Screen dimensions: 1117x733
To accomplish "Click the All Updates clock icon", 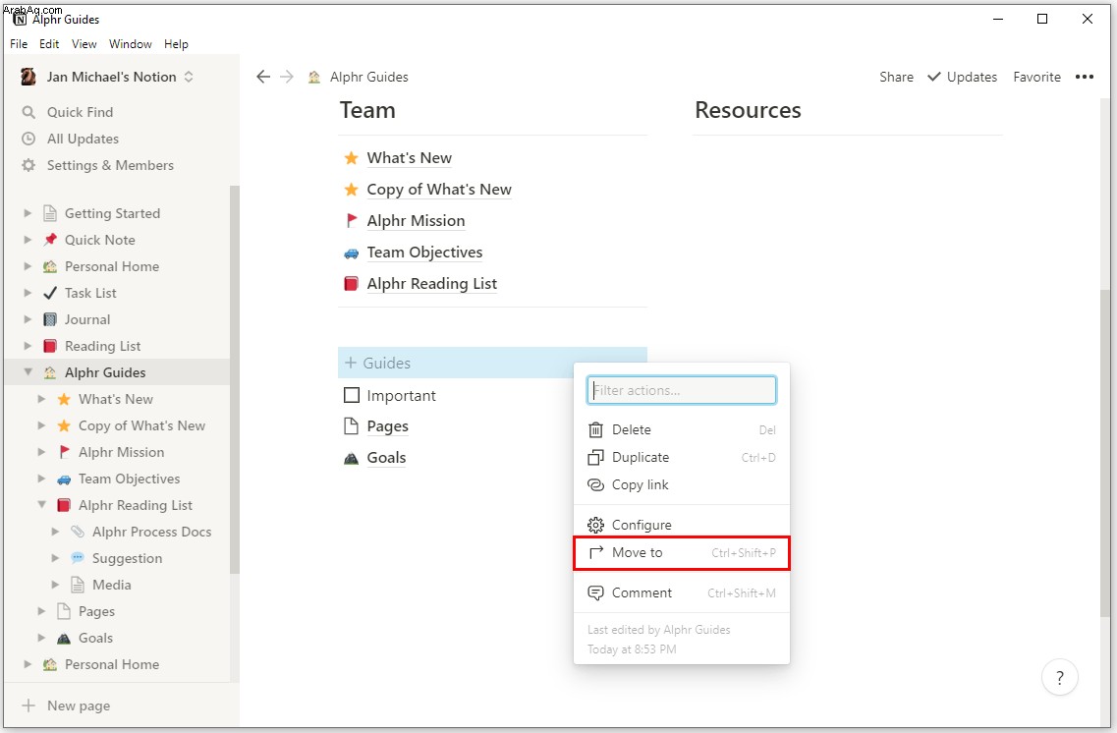I will [28, 139].
